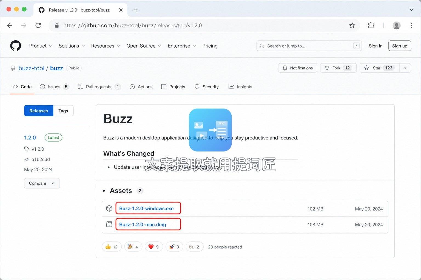
Task: Open the a1b2c3d commit link
Action: coord(41,159)
